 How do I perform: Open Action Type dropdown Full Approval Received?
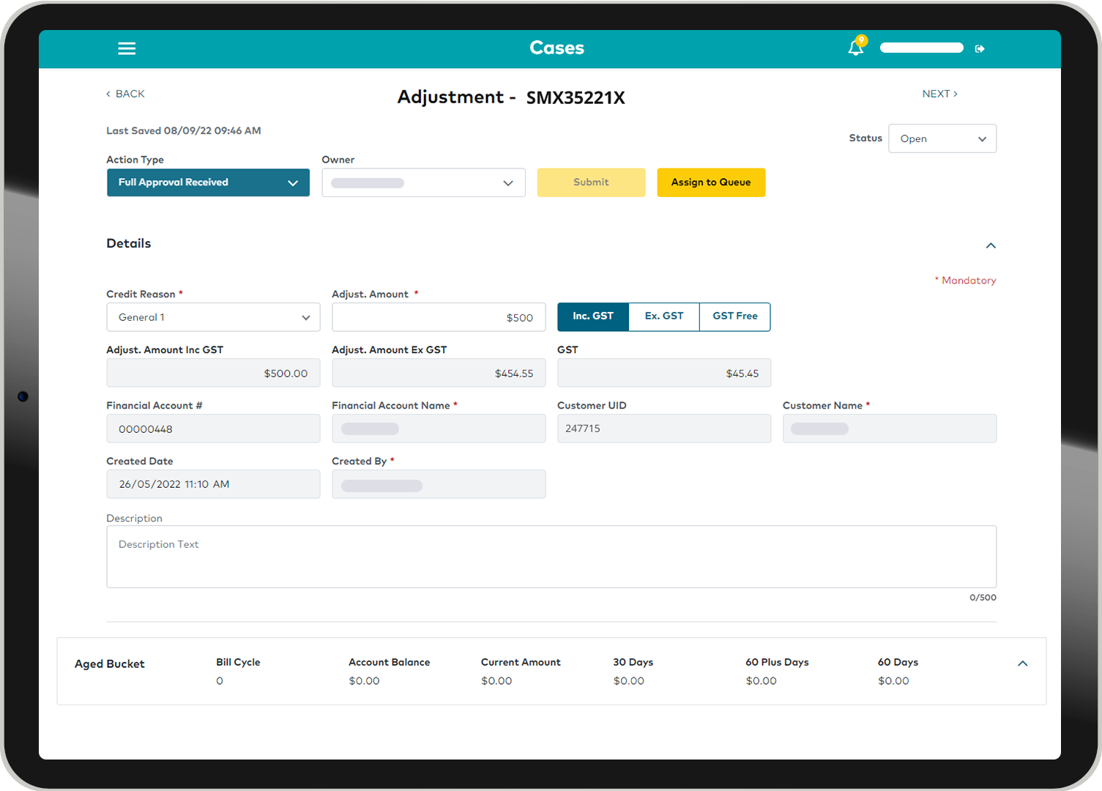(x=208, y=182)
